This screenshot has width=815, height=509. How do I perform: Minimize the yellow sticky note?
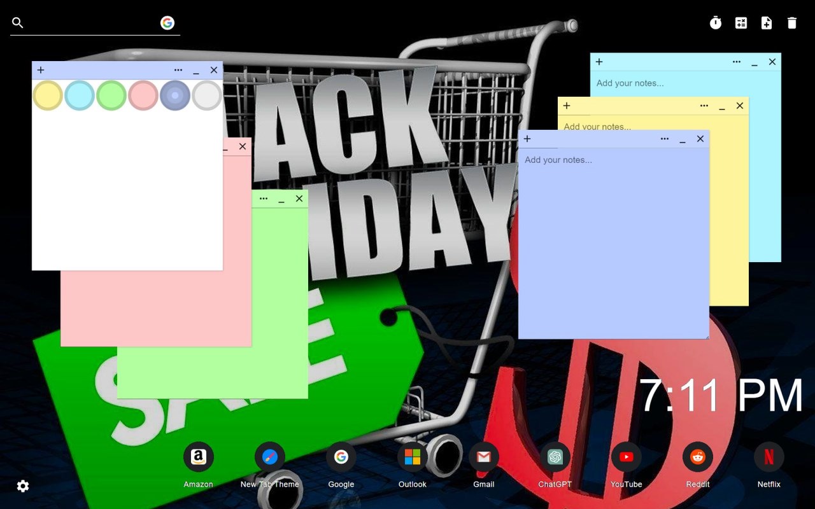pyautogui.click(x=722, y=106)
